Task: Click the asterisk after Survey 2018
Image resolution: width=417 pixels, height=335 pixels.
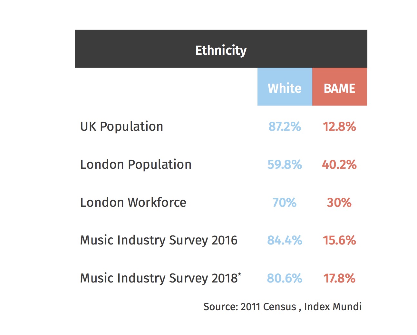Action: point(239,275)
